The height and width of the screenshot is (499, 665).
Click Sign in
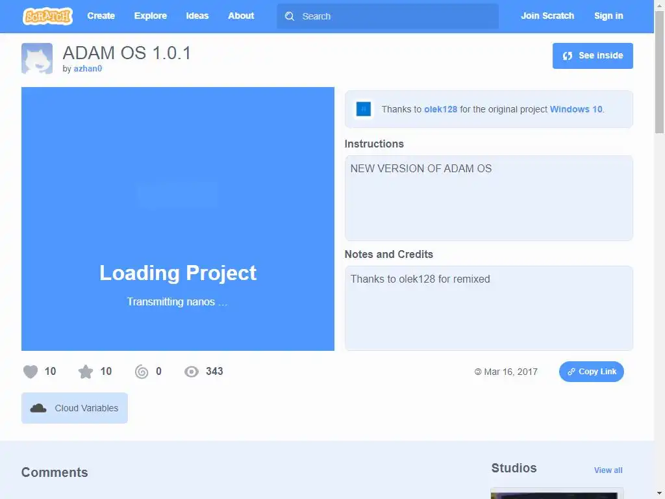coord(608,16)
